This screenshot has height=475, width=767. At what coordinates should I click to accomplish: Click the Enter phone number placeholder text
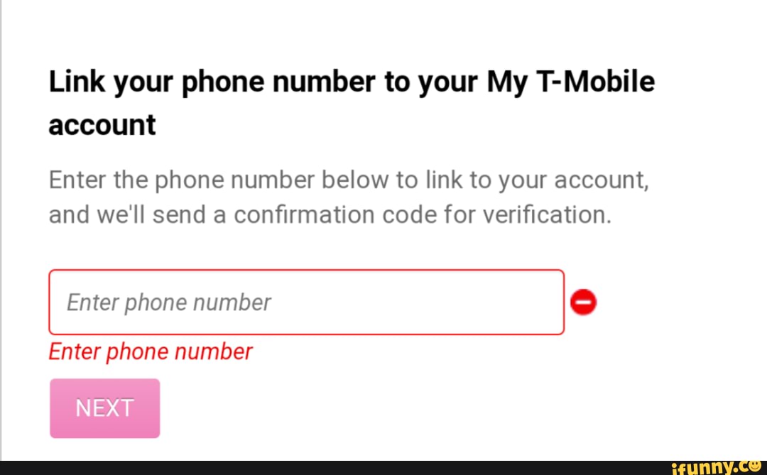click(168, 302)
